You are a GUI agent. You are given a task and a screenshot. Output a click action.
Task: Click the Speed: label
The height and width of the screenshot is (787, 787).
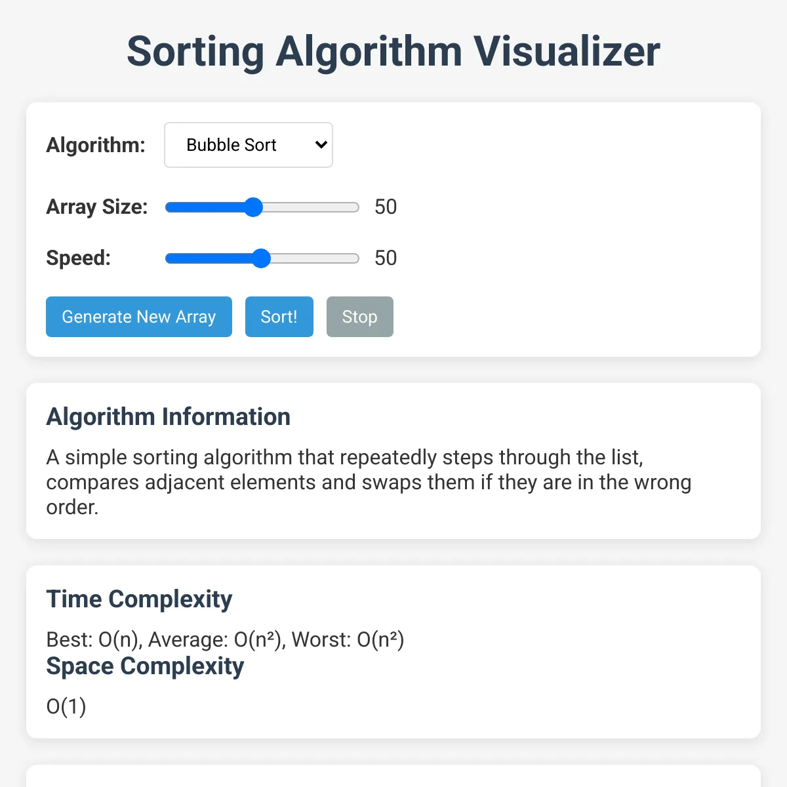(79, 258)
